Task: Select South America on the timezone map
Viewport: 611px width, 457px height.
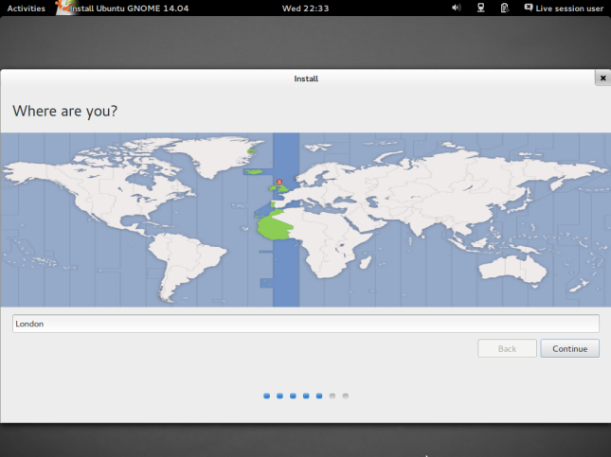Action: (x=187, y=263)
